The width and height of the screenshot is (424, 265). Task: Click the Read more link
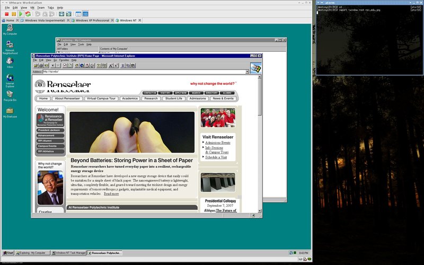[111, 193]
